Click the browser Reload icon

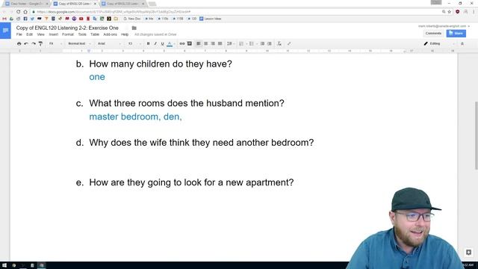(18, 12)
